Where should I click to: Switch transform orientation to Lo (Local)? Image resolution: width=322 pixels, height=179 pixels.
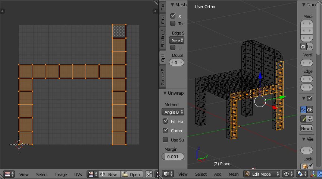tap(310, 46)
